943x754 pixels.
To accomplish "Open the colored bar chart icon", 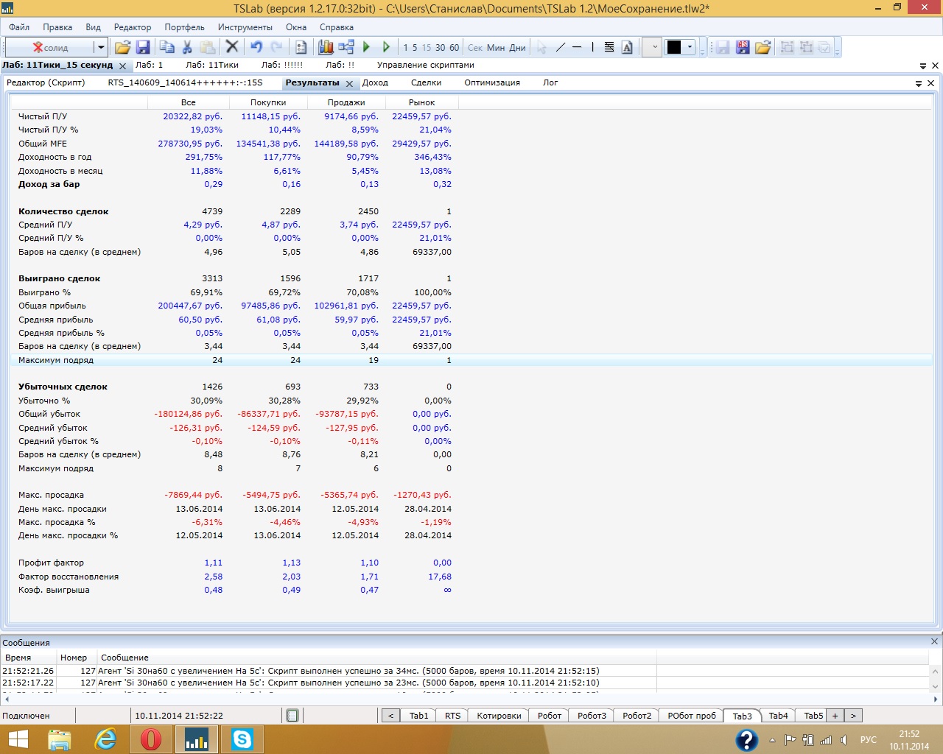I will [326, 47].
